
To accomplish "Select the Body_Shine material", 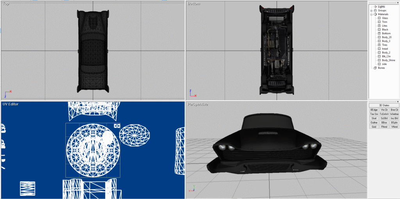I will point(388,60).
